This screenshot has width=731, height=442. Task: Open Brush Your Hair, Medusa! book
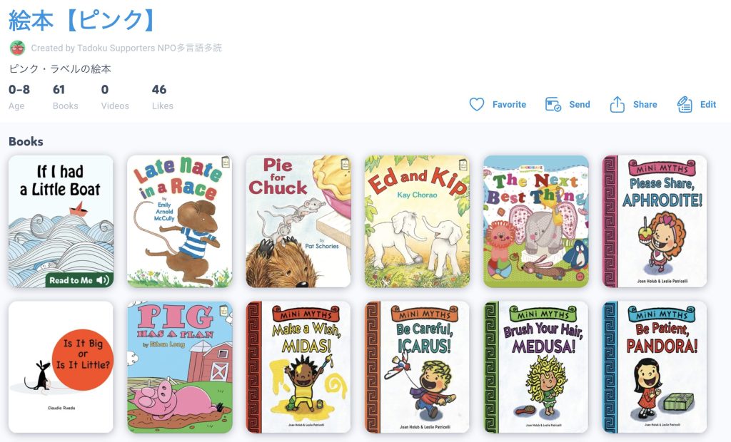[x=536, y=367]
